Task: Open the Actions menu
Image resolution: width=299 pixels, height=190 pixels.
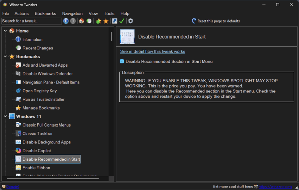Action: (21, 13)
